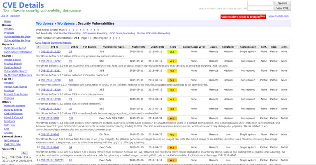
Task: Focus the search text field beside Search
Action: [x=260, y=3]
